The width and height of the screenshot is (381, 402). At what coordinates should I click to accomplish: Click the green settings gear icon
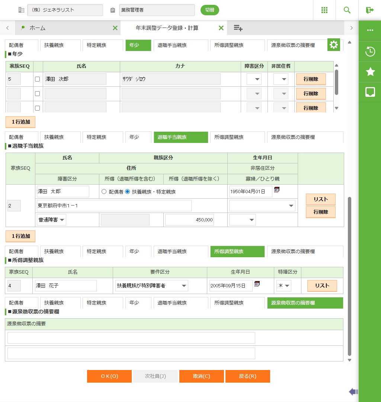pyautogui.click(x=334, y=45)
